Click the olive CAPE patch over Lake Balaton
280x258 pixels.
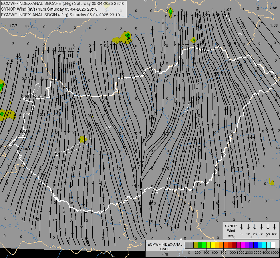point(83,139)
